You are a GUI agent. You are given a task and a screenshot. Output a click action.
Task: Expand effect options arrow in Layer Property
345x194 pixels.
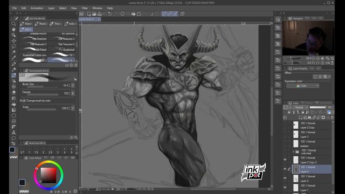coord(329,77)
